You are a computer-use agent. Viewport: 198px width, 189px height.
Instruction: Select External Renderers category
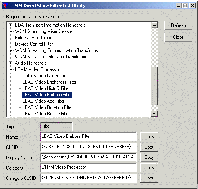point(33,38)
